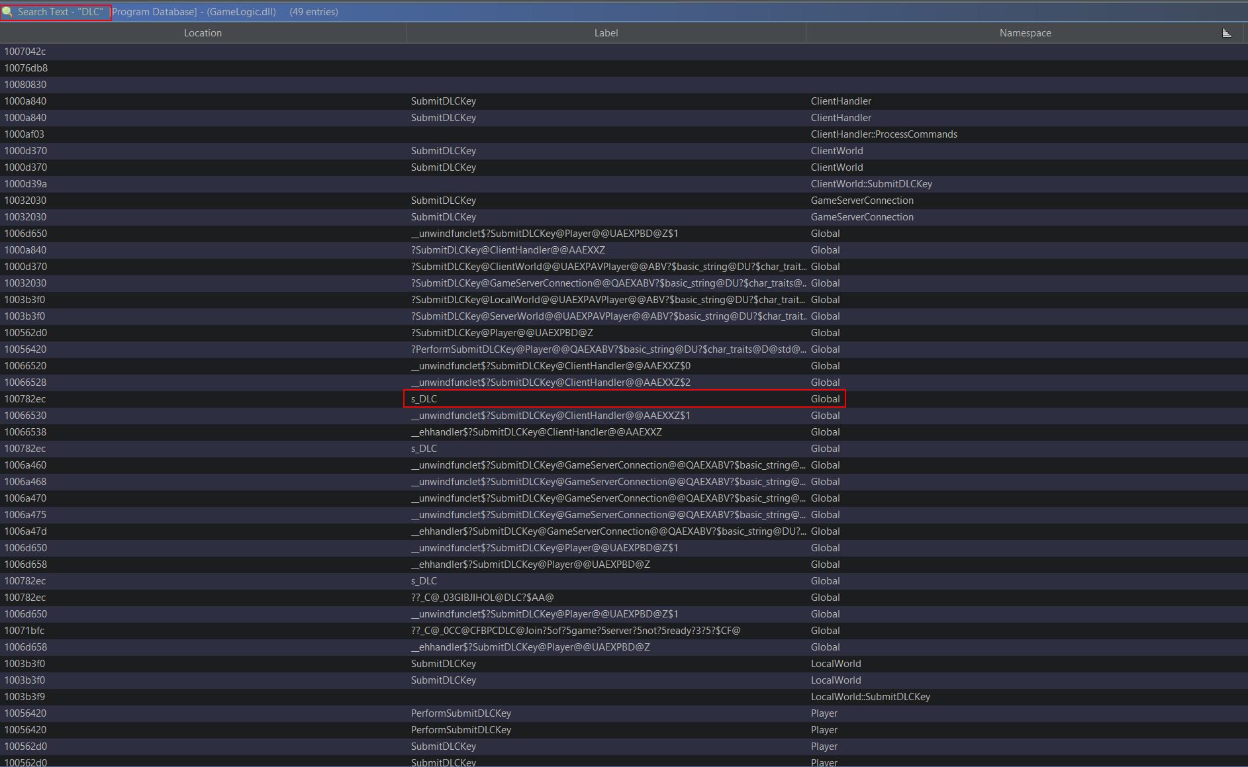
Task: Select location cell 10071bfc
Action: [x=24, y=631]
